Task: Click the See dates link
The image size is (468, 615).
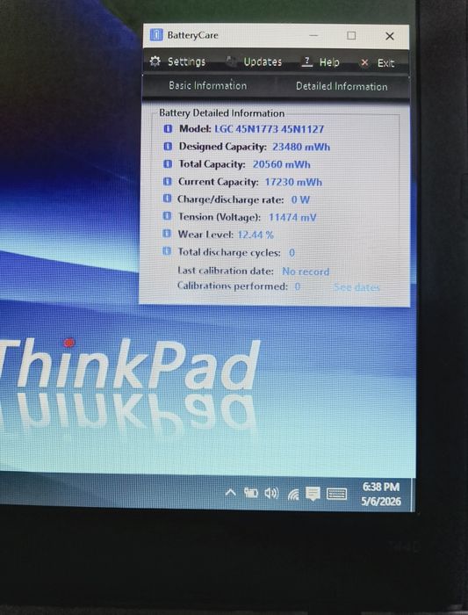Action: (x=356, y=287)
